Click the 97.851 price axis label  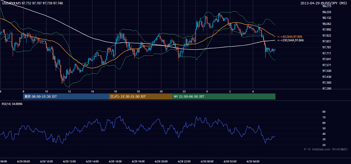327,42
